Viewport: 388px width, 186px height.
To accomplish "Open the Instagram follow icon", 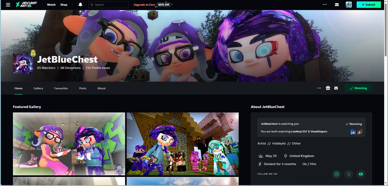I will [337, 174].
